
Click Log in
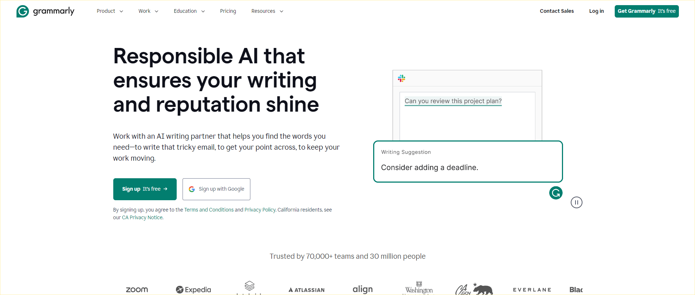click(x=596, y=11)
